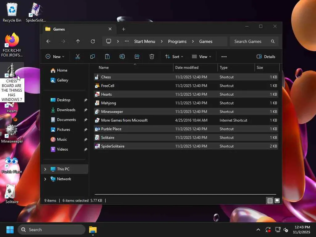Close the Games tab
Viewport: 316px width, 237px height.
click(110, 29)
